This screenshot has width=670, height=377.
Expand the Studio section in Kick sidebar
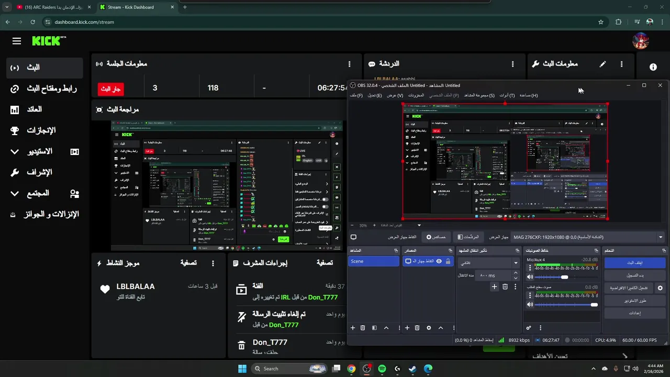click(15, 151)
